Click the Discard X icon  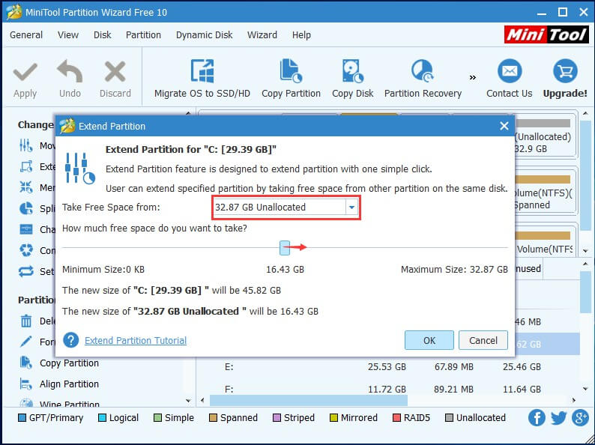115,72
